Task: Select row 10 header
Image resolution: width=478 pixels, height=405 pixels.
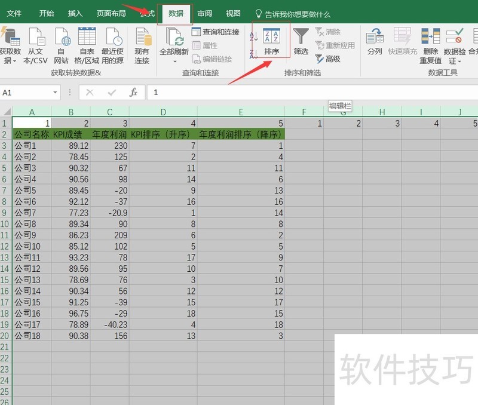Action: 5,224
